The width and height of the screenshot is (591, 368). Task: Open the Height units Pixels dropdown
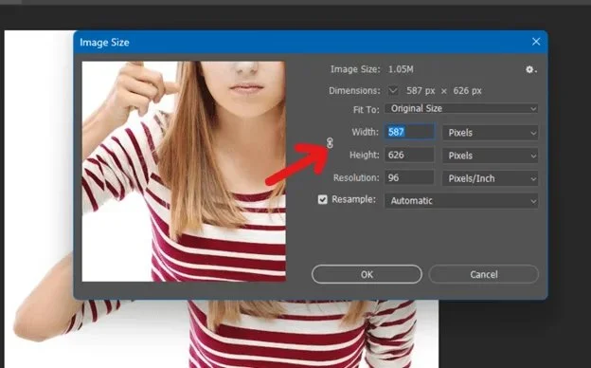(x=490, y=156)
